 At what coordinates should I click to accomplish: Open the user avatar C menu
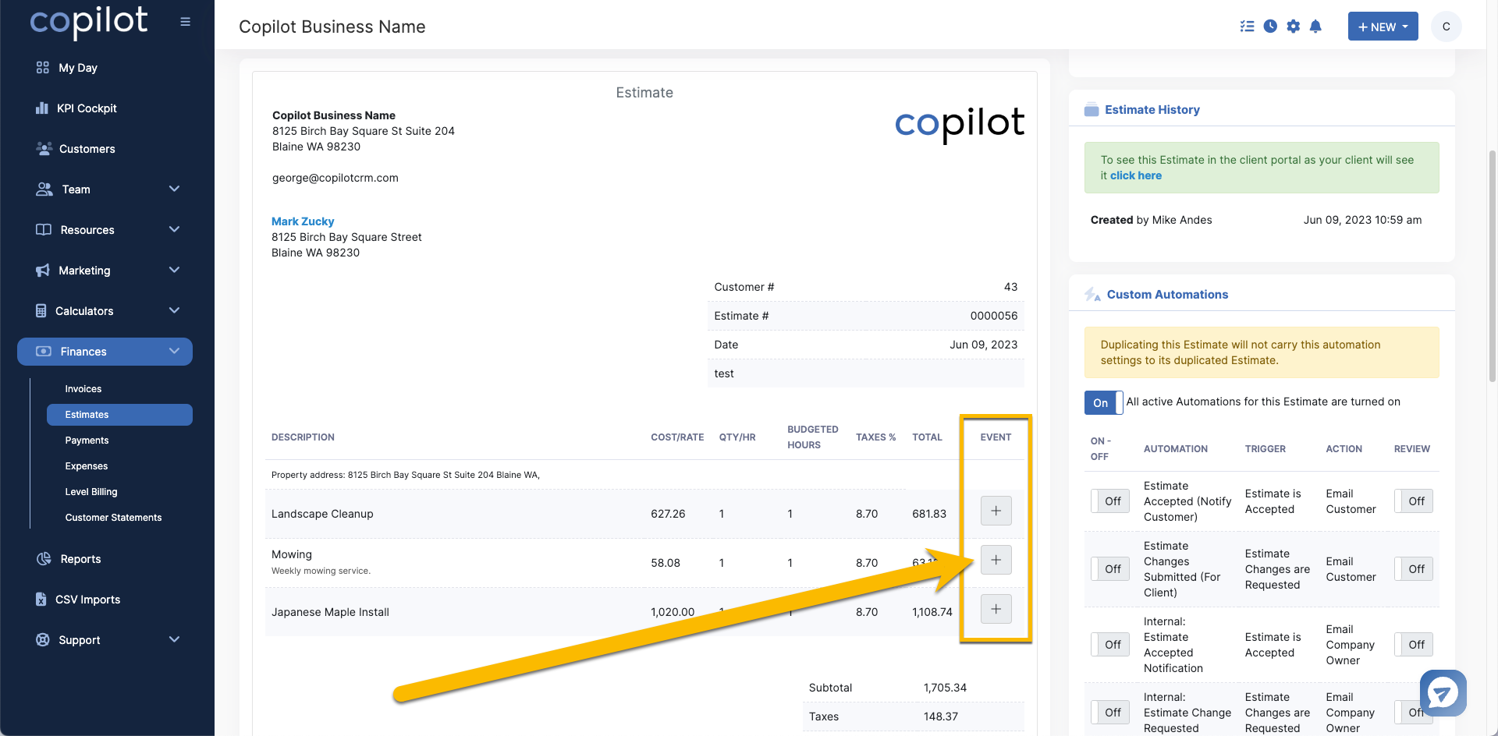click(x=1446, y=27)
